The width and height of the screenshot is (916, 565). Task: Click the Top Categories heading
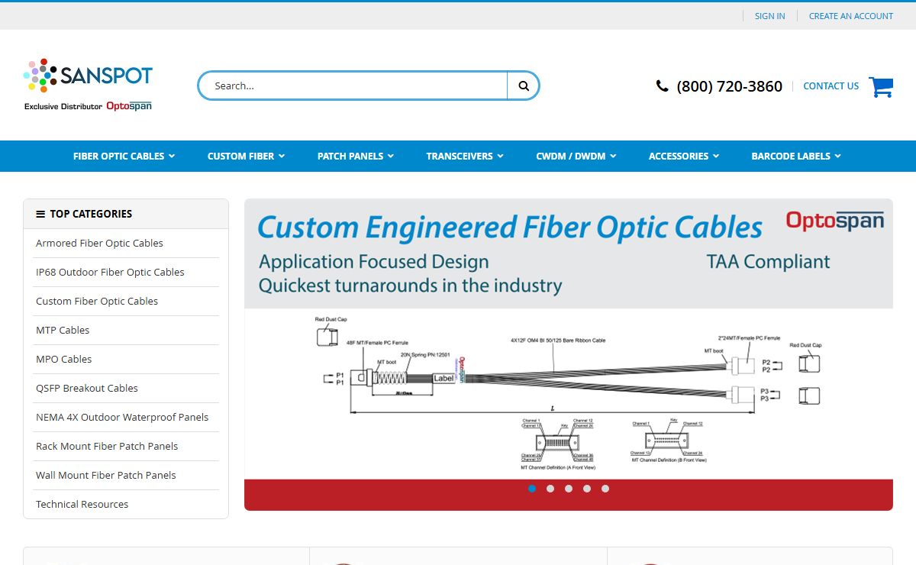[91, 214]
